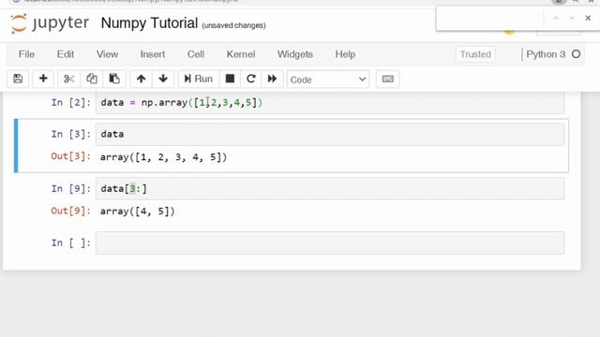The width and height of the screenshot is (600, 337).
Task: Click the empty code cell
Action: click(x=330, y=243)
